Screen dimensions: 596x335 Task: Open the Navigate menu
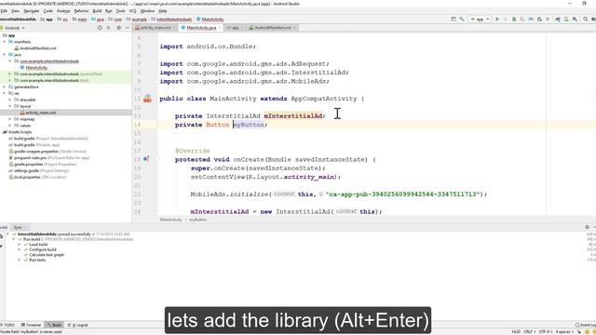click(x=32, y=11)
